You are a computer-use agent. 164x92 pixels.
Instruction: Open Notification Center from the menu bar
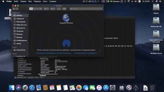160,1
